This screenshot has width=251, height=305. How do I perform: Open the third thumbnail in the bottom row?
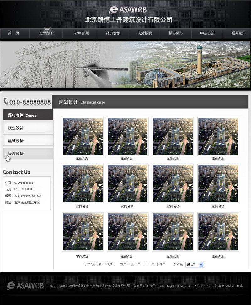click(x=173, y=232)
